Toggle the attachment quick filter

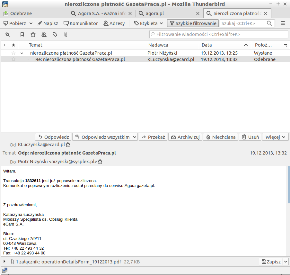tap(66, 34)
